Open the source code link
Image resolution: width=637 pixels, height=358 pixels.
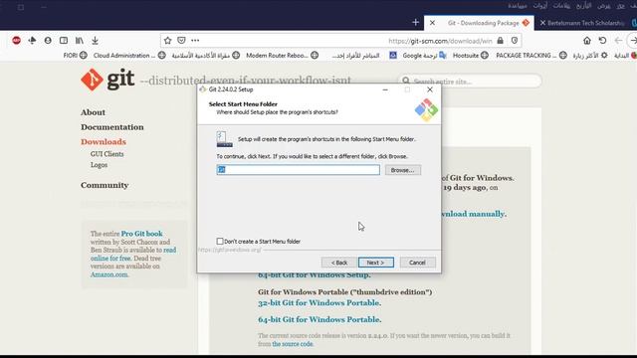293,344
